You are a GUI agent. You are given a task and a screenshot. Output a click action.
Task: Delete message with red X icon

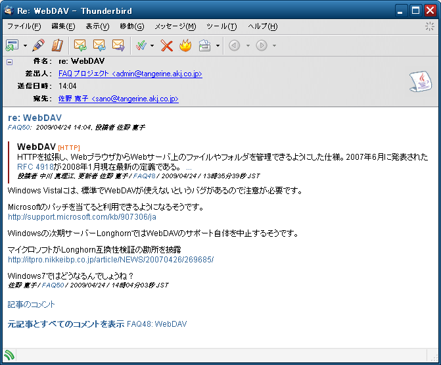(167, 45)
